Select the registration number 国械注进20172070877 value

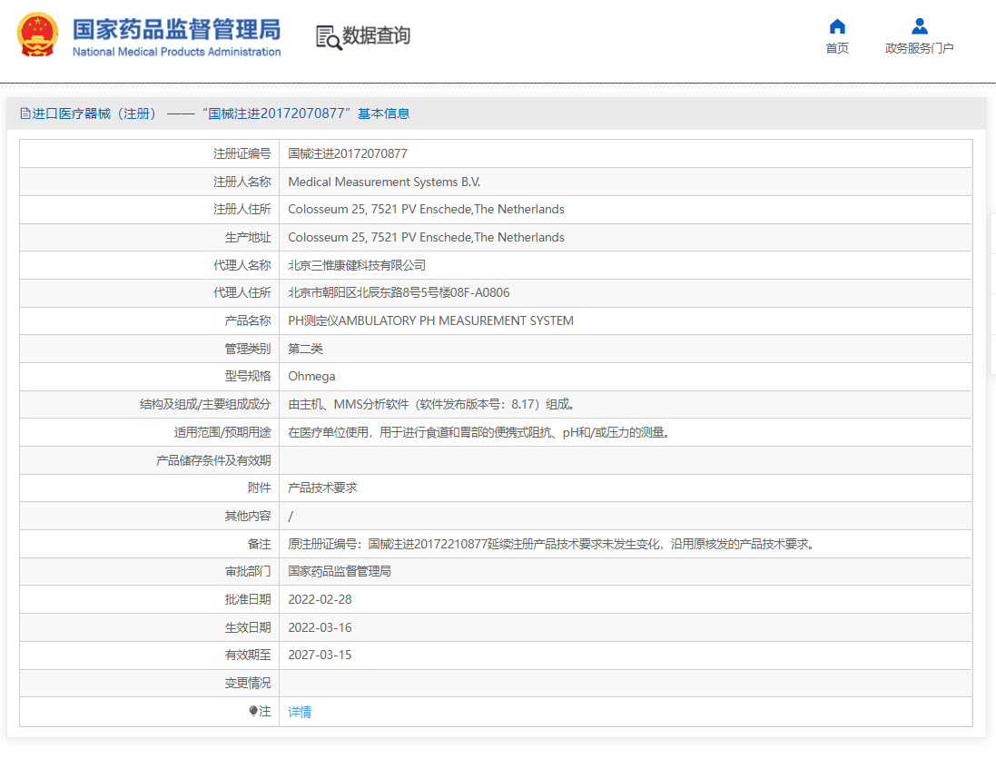click(x=348, y=153)
